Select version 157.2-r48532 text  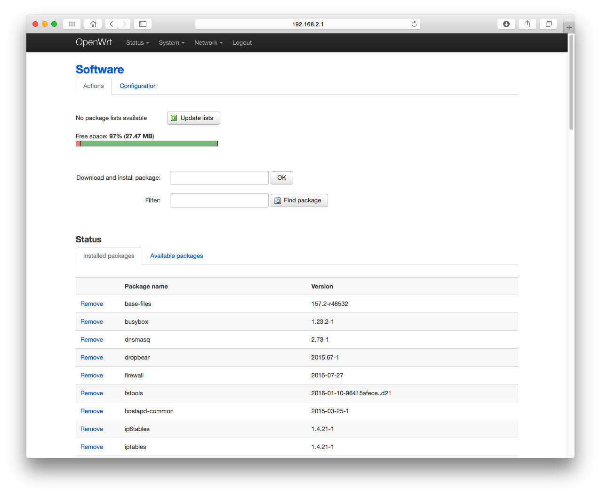330,304
